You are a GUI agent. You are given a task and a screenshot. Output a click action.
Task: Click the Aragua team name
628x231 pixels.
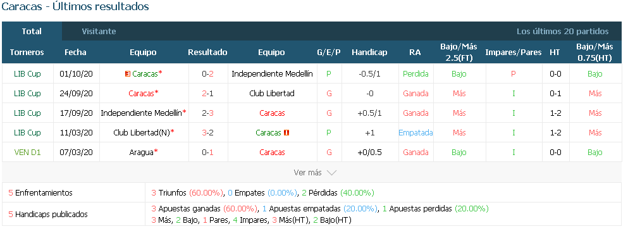[142, 153]
